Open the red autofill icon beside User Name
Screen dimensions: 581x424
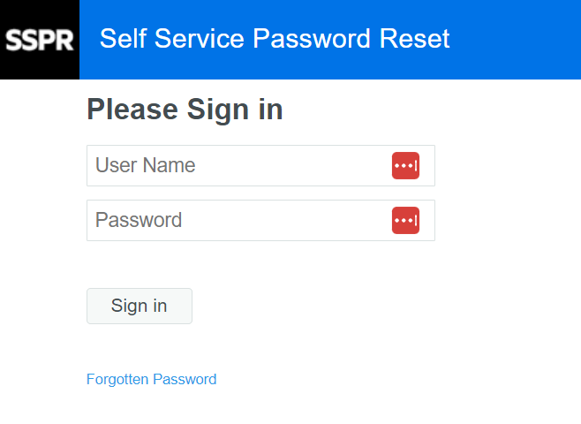coord(406,166)
